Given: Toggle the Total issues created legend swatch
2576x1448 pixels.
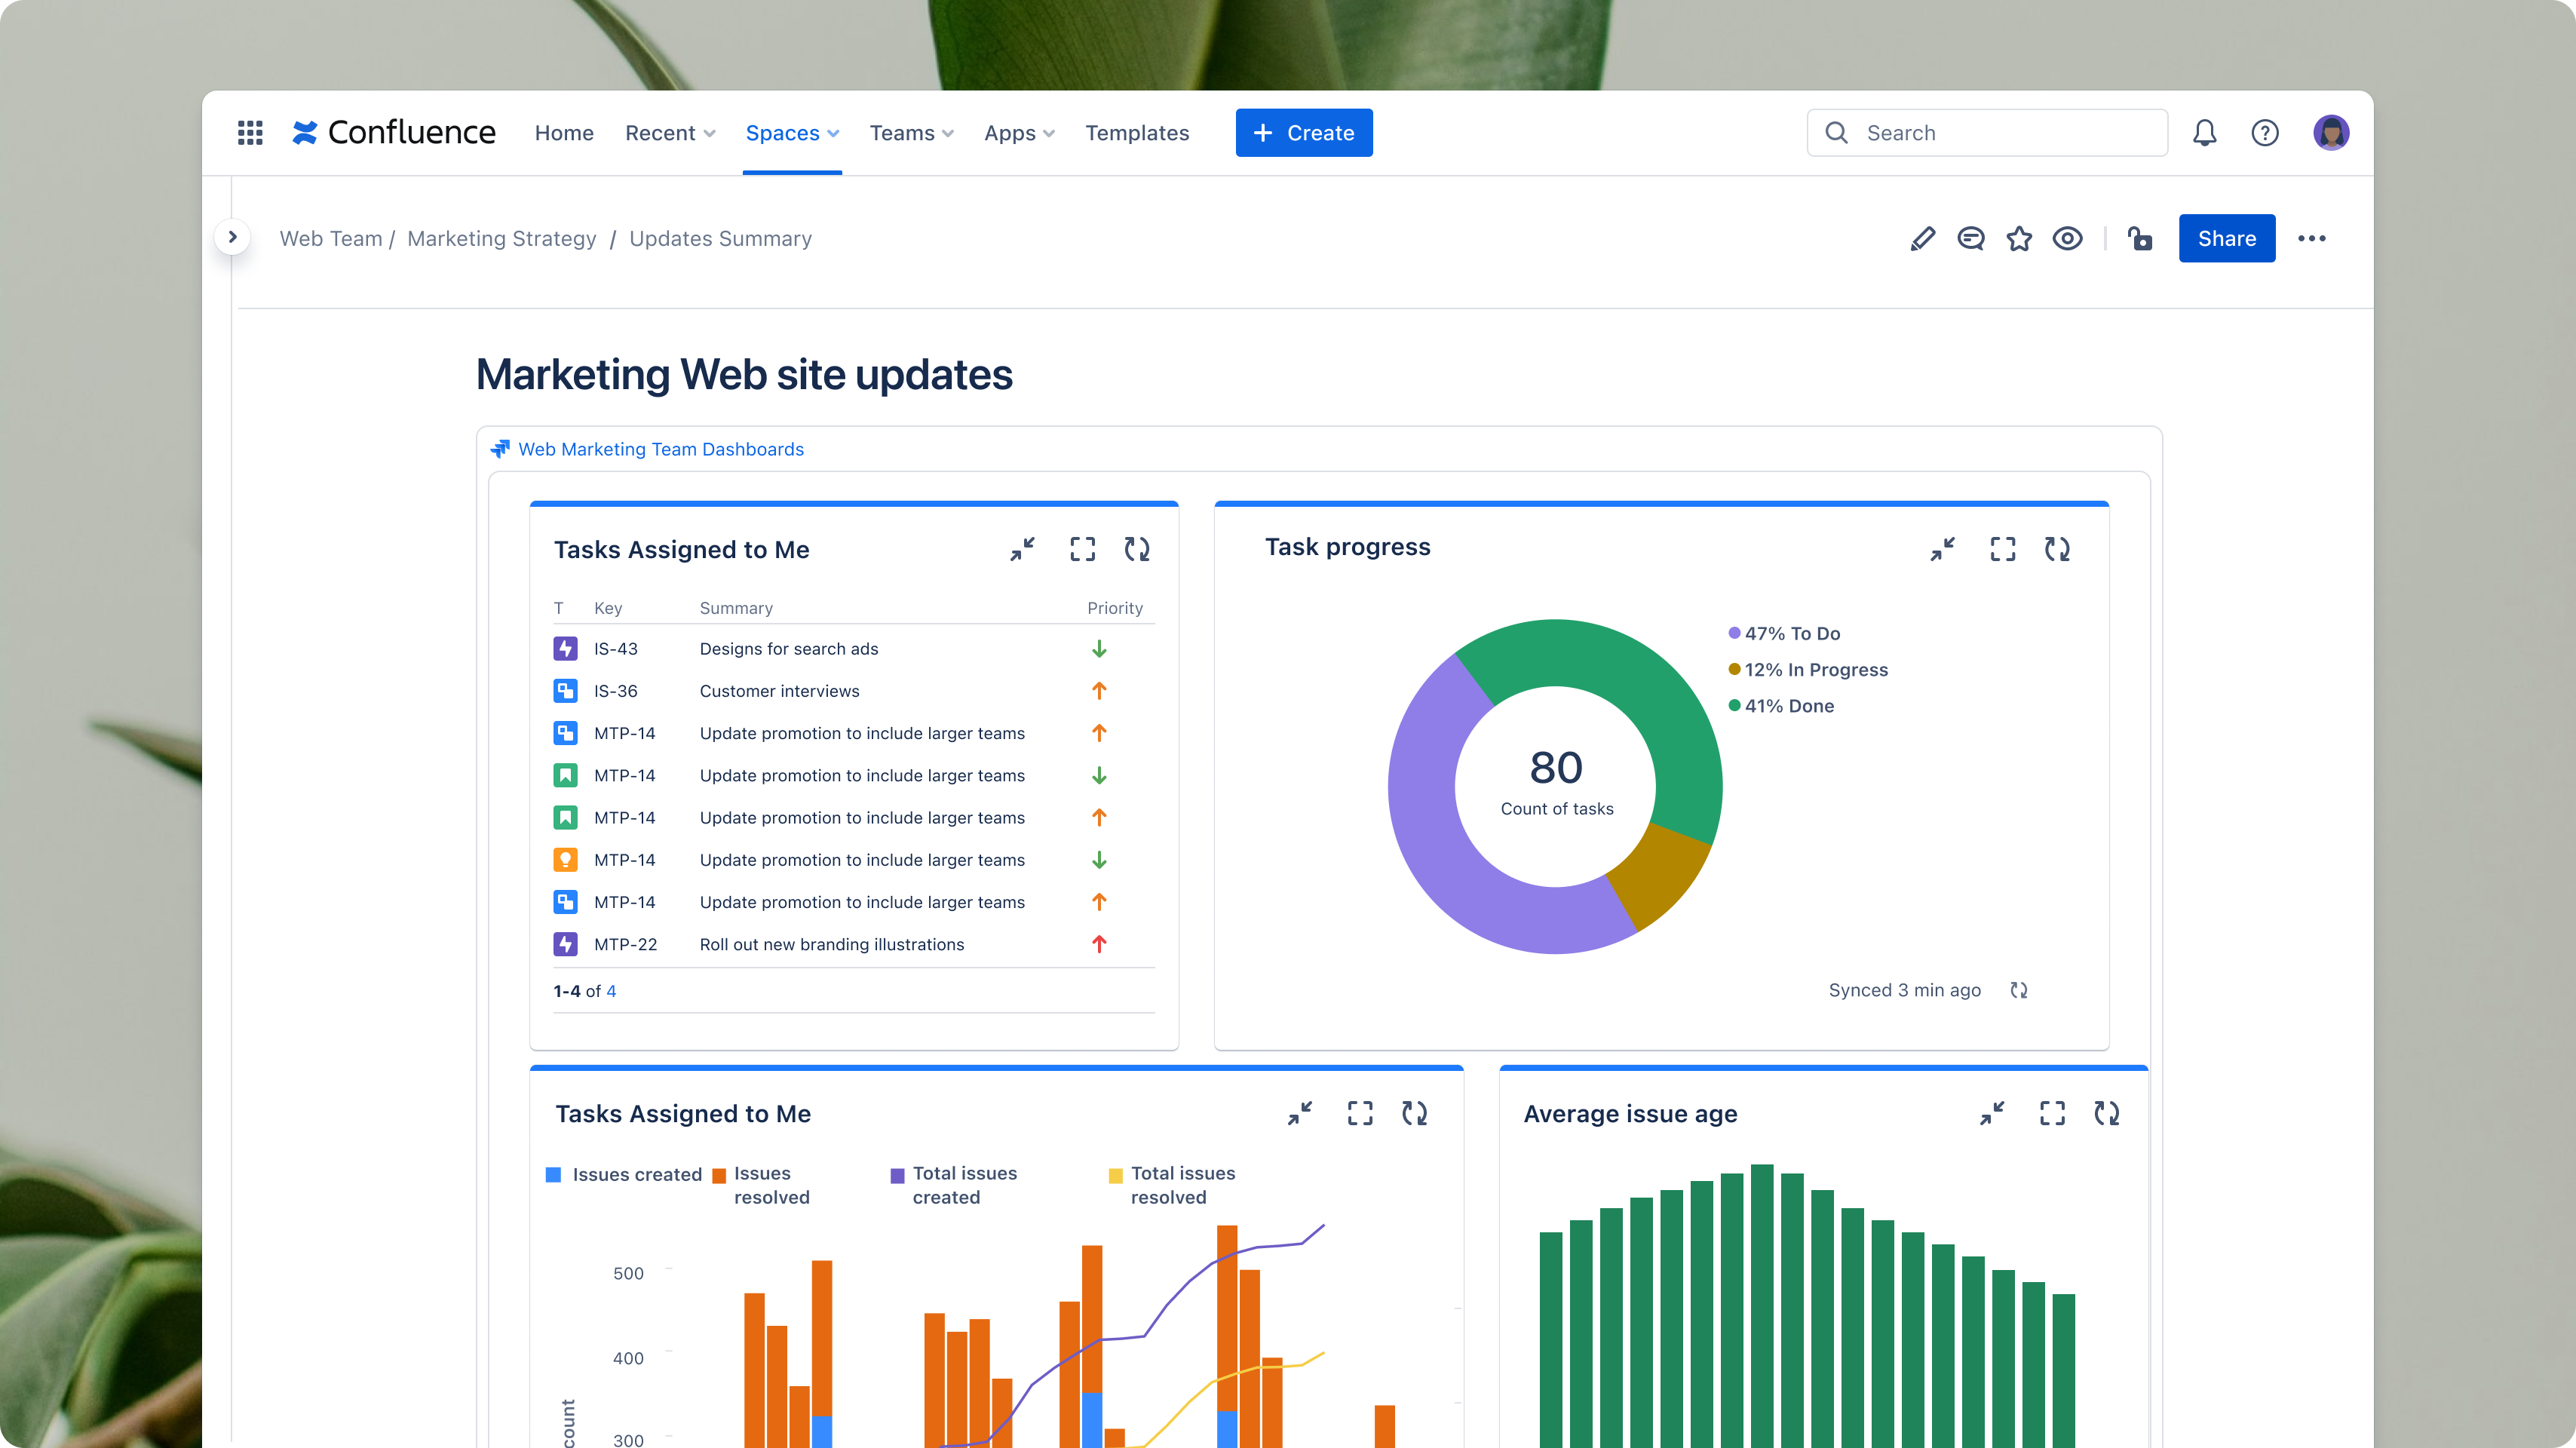Looking at the screenshot, I should [897, 1175].
